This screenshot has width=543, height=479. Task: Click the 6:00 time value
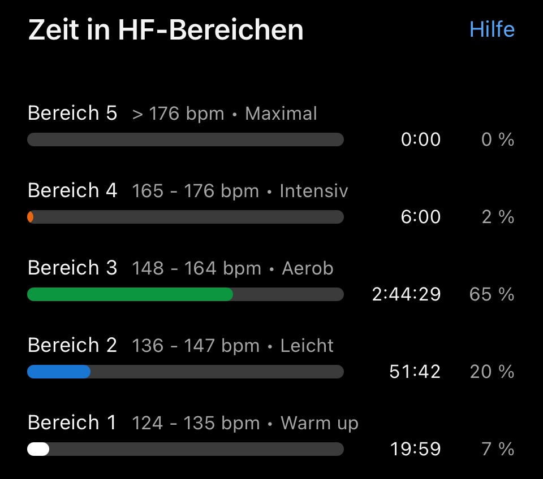pyautogui.click(x=420, y=217)
